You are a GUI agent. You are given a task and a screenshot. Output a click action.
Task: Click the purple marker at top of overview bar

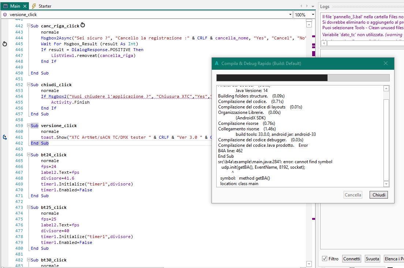[x=314, y=36]
